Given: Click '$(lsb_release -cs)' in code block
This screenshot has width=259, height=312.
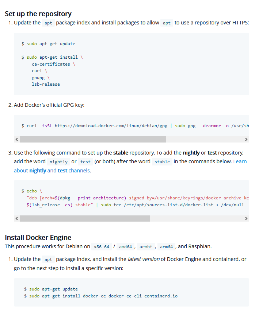Looking at the screenshot, I should [x=49, y=205].
